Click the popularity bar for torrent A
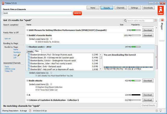 [136, 95]
